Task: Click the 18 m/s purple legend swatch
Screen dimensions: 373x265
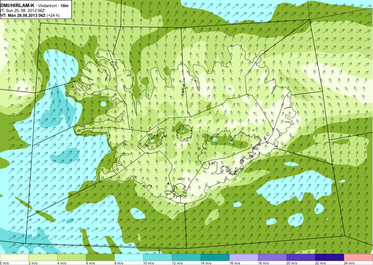Action: point(272,258)
